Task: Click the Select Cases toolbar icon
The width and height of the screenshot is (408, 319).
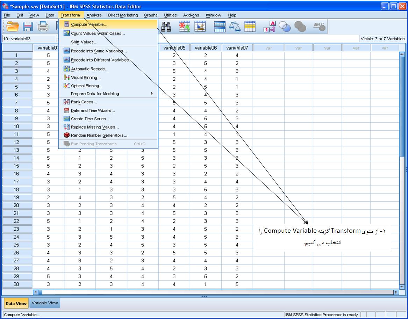Action: [x=250, y=27]
